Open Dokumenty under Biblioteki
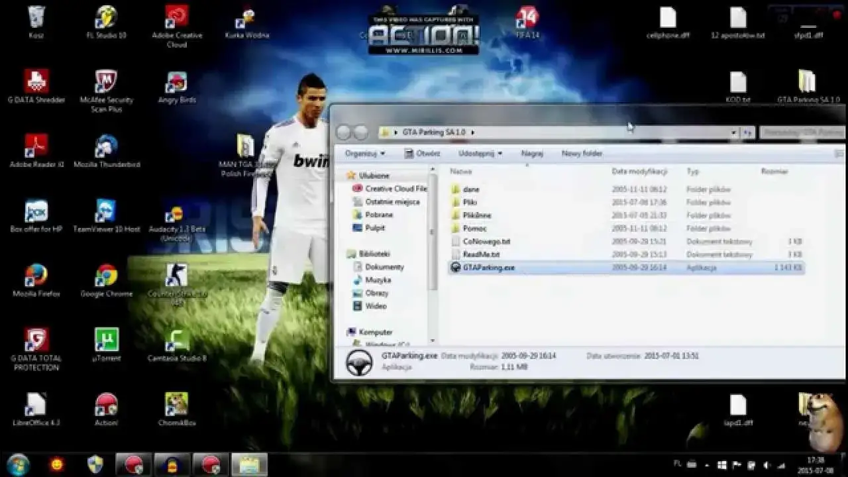 [x=384, y=267]
